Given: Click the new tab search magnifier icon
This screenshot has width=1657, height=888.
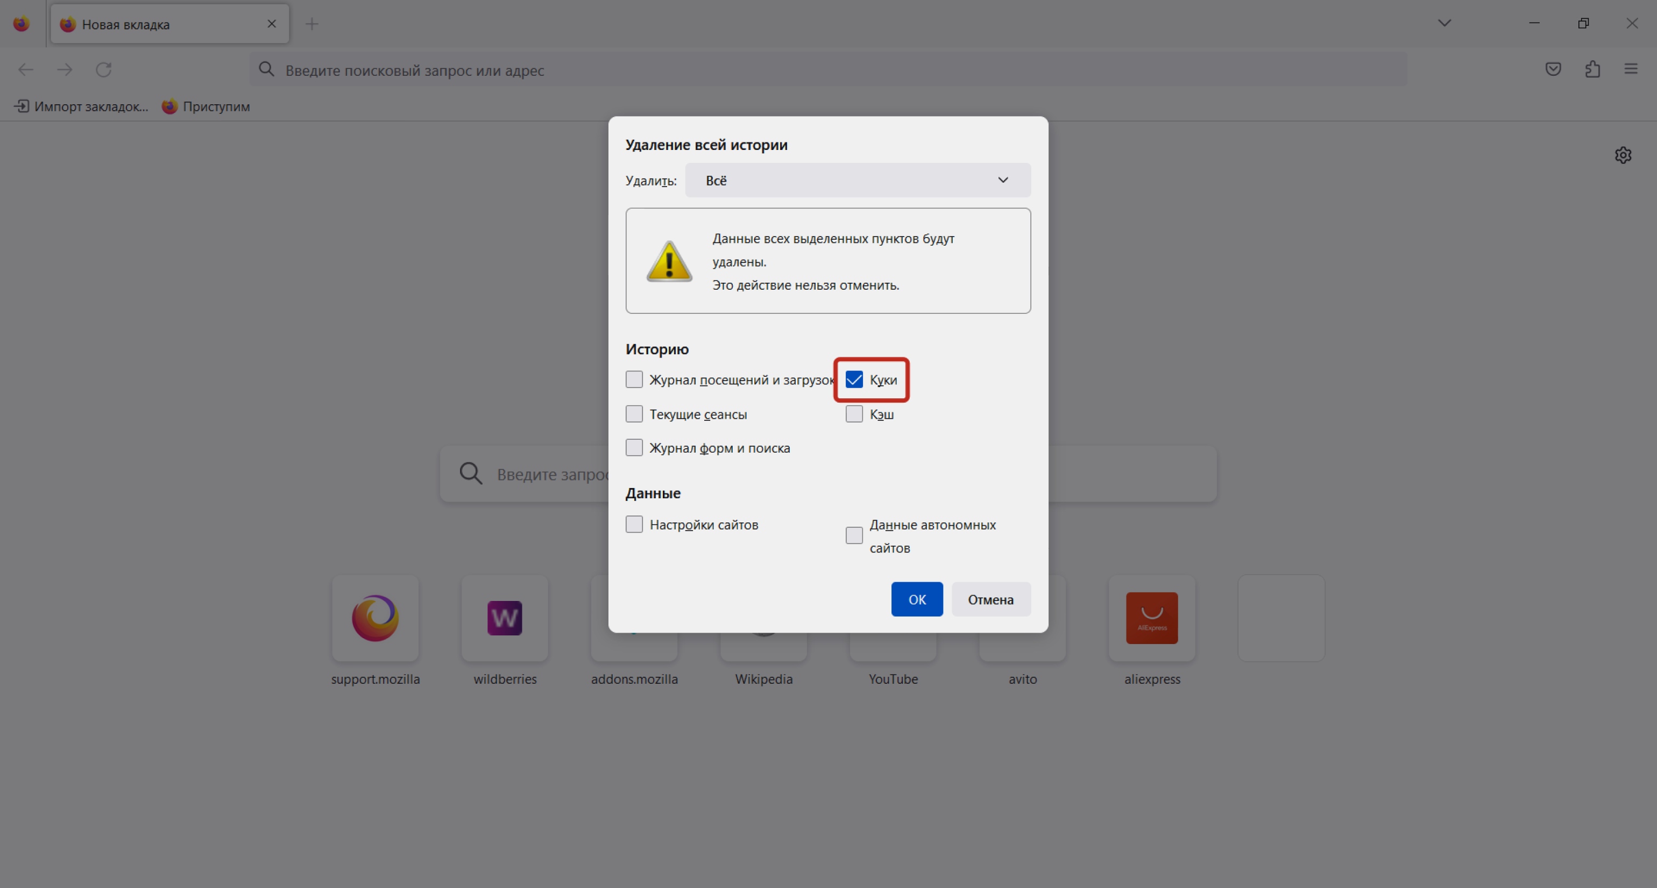Looking at the screenshot, I should pyautogui.click(x=471, y=474).
